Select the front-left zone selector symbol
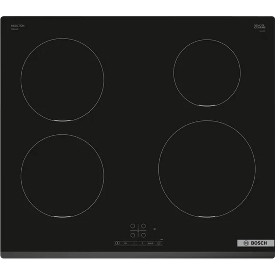This screenshot has width=275, height=275. coord(133,235)
